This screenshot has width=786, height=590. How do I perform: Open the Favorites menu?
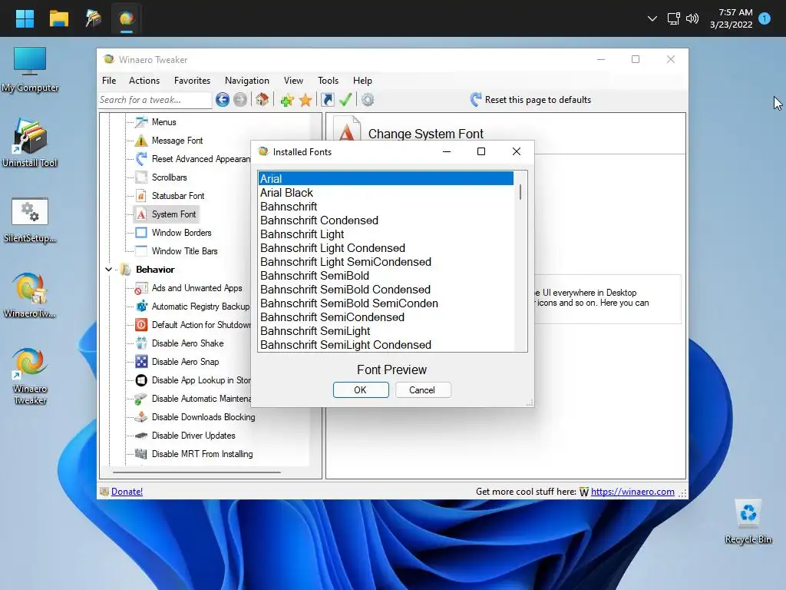[x=192, y=80]
